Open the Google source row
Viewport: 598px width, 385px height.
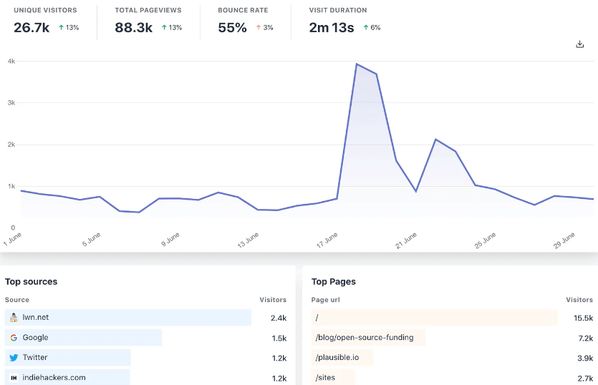[x=35, y=337]
